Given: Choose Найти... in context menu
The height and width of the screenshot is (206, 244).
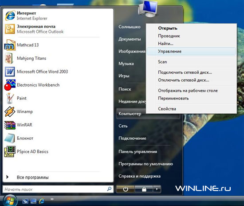Looking at the screenshot, I should tap(191, 44).
